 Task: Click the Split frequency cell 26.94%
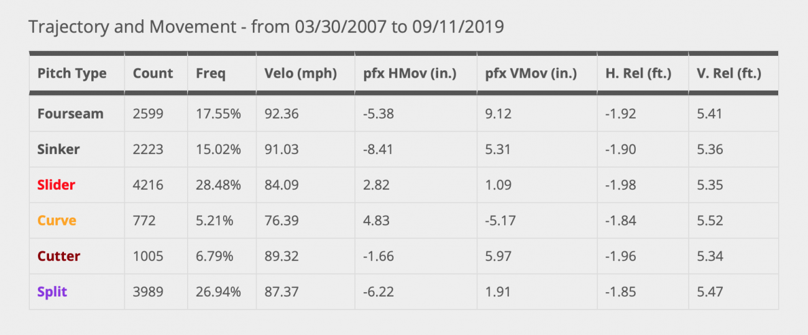218,291
